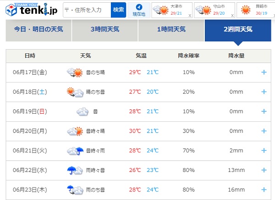The height and width of the screenshot is (200, 275).
Task: Click the cloudy icon for 06月19日
Action: pyautogui.click(x=82, y=111)
